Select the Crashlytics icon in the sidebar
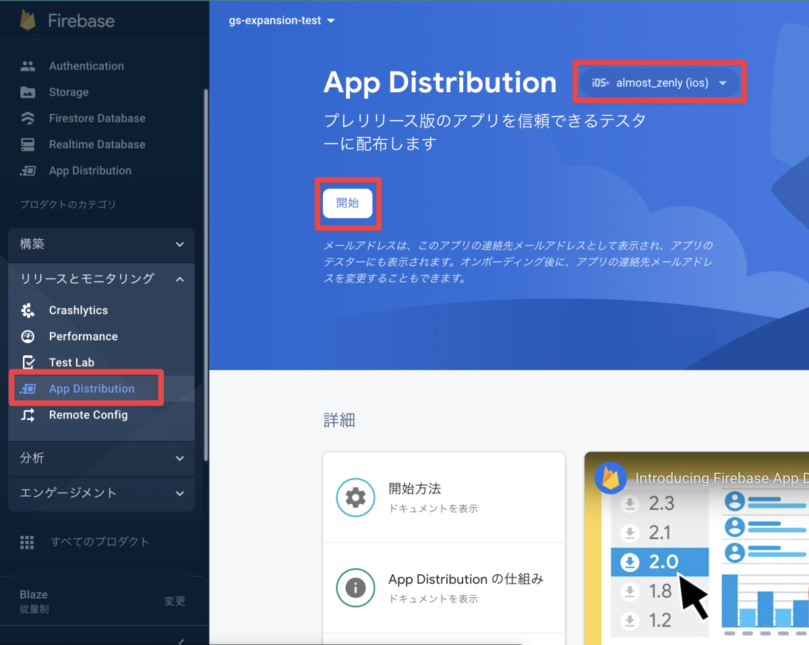 [27, 310]
